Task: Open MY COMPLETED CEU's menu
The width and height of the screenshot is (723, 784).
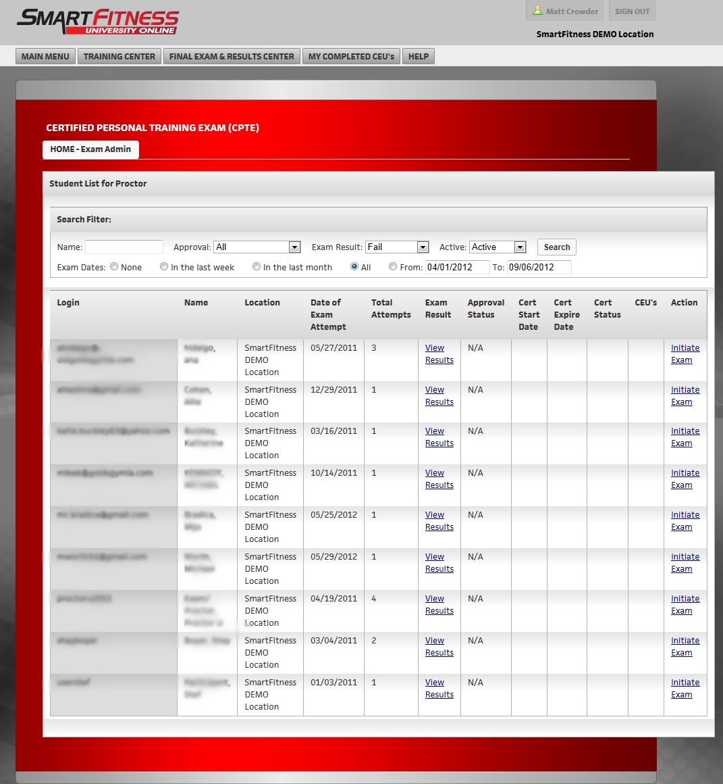Action: (x=351, y=57)
